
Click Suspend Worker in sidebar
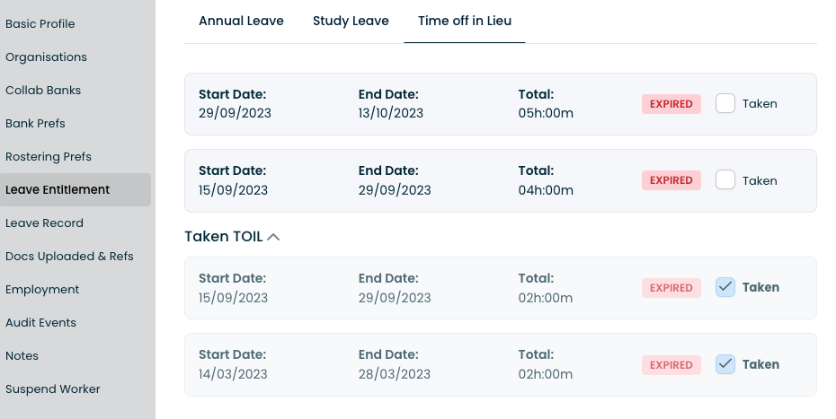tap(53, 389)
